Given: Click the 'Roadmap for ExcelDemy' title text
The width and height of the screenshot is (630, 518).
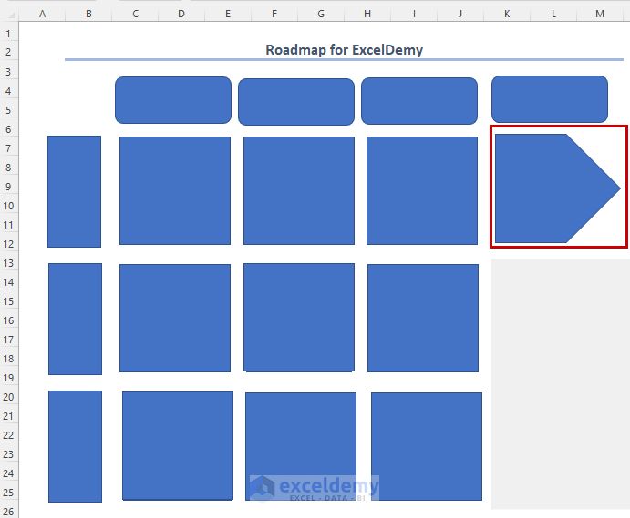Looking at the screenshot, I should click(345, 50).
